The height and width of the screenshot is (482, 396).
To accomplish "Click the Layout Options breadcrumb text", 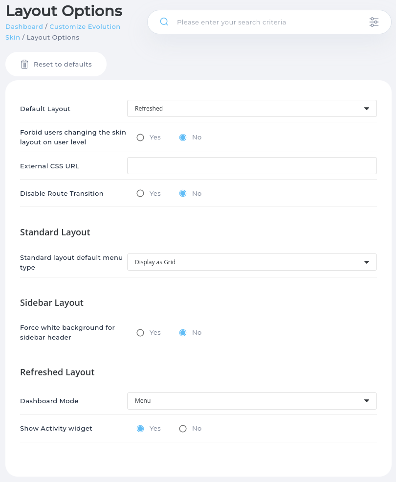I will [x=53, y=37].
